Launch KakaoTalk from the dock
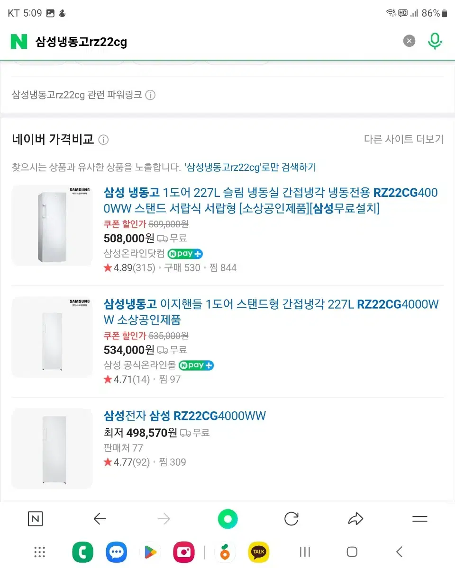455x568 pixels. click(x=259, y=552)
